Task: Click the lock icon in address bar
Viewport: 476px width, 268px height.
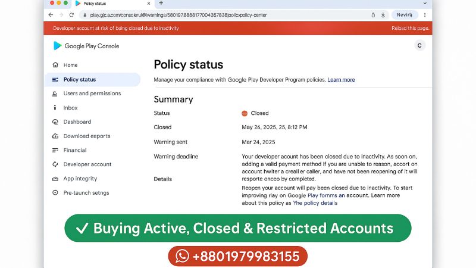Action: (x=84, y=15)
